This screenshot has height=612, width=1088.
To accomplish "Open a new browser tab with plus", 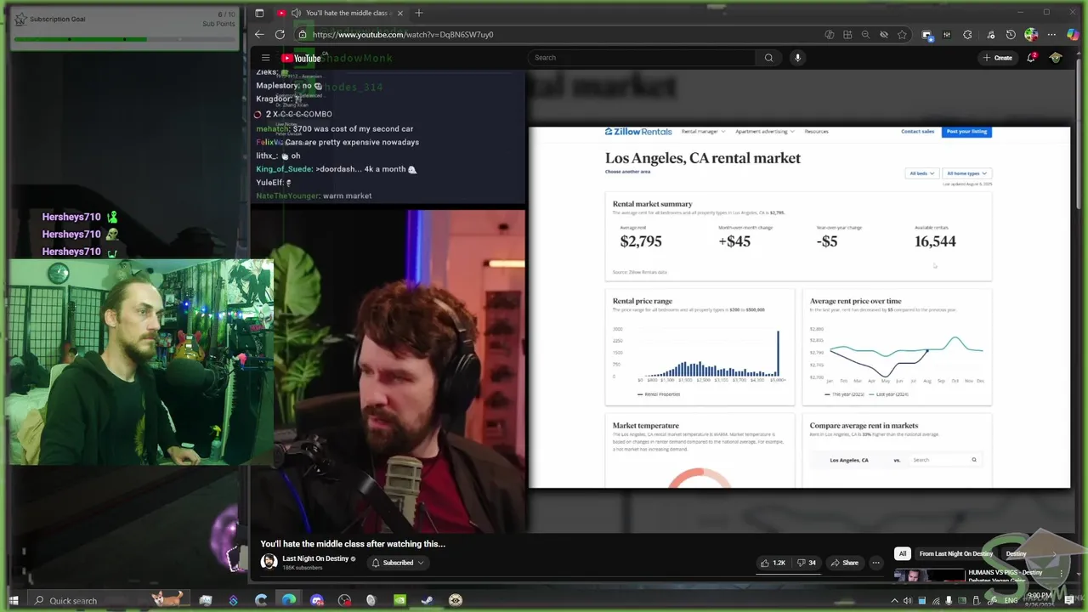I will (419, 13).
